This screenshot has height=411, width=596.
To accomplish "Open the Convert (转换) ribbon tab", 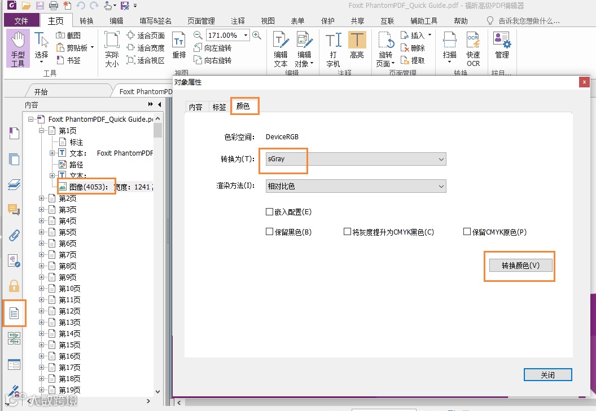I will (x=86, y=21).
